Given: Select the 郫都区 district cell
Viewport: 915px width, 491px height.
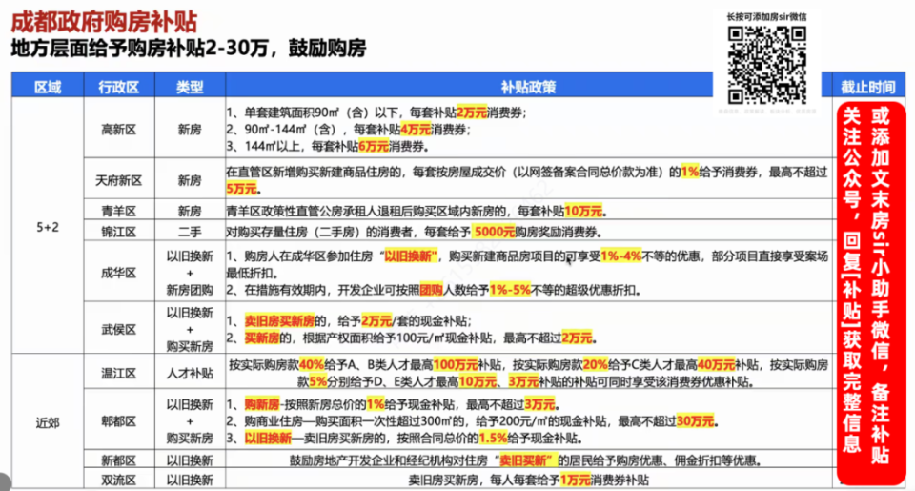Looking at the screenshot, I should point(119,421).
